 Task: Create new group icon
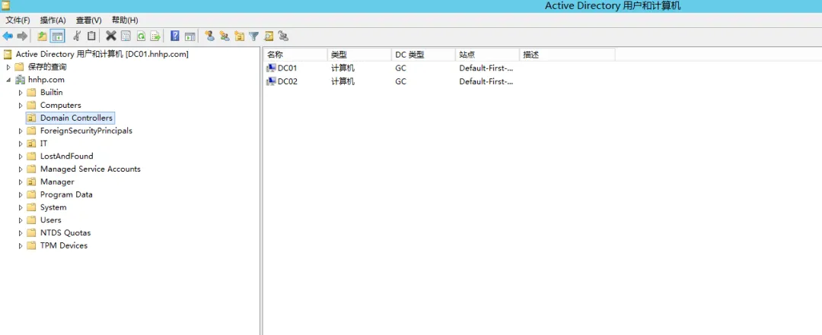(x=225, y=36)
